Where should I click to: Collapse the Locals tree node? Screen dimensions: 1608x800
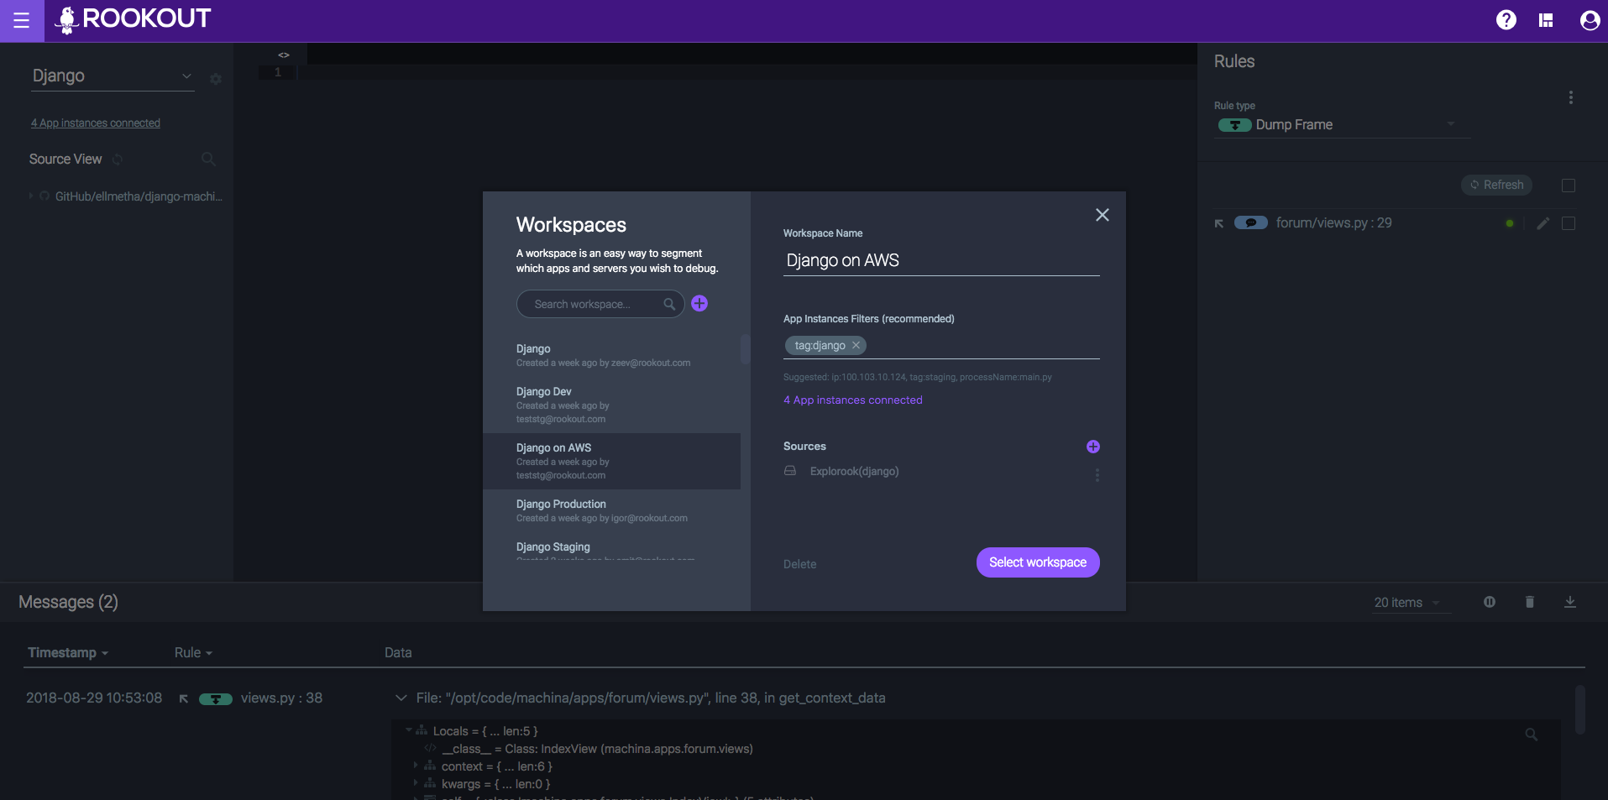pos(409,730)
